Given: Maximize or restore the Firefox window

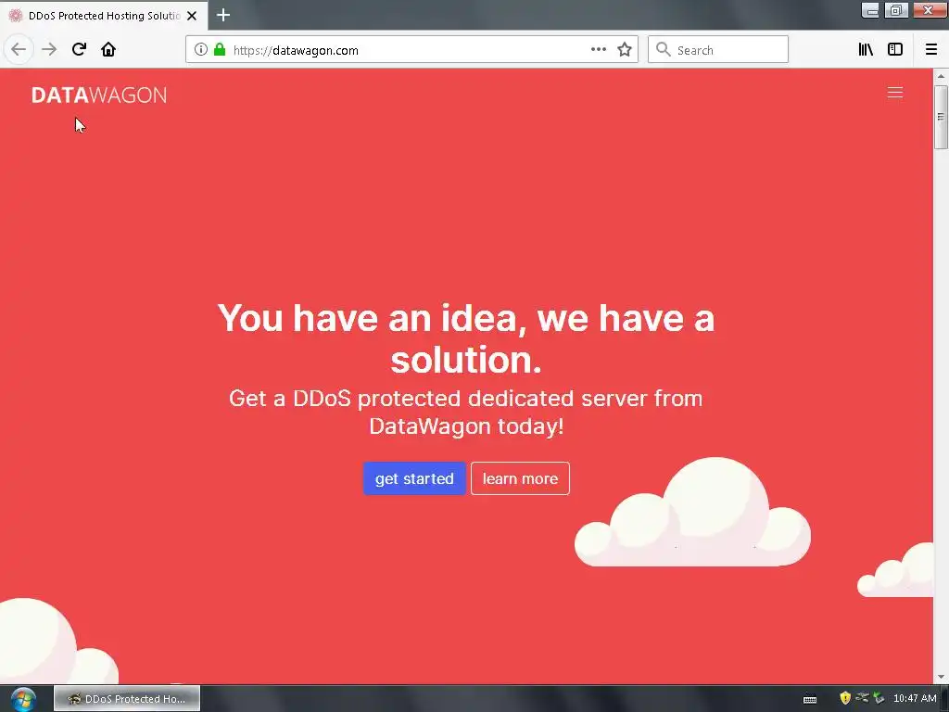Looking at the screenshot, I should 896,10.
